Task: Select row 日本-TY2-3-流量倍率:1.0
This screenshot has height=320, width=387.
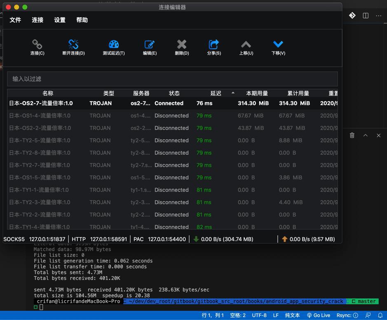Action: pyautogui.click(x=172, y=202)
